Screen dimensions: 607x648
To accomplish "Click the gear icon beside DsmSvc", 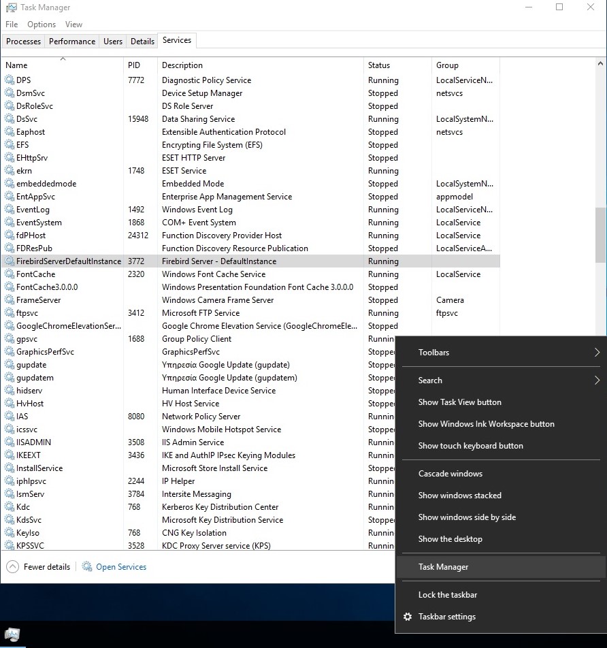I will pyautogui.click(x=9, y=93).
